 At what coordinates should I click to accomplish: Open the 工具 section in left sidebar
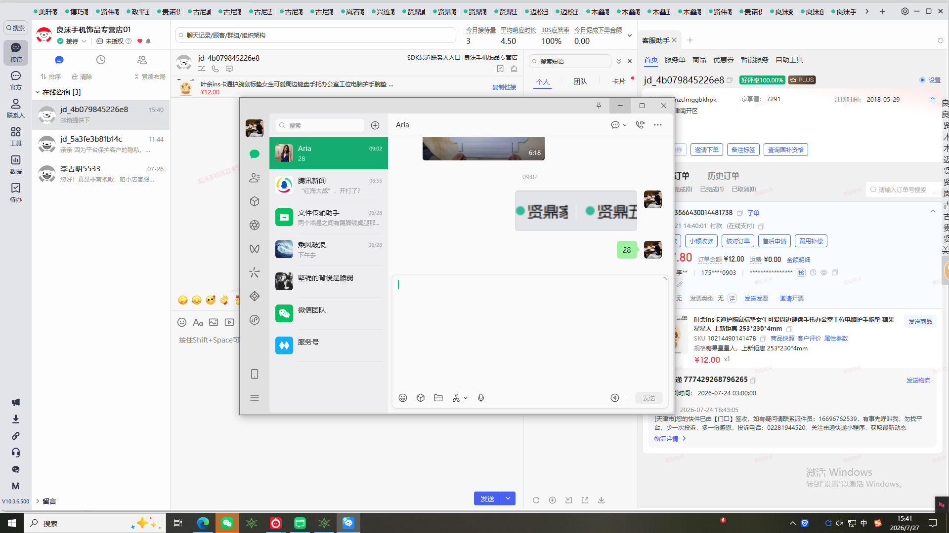(x=16, y=137)
